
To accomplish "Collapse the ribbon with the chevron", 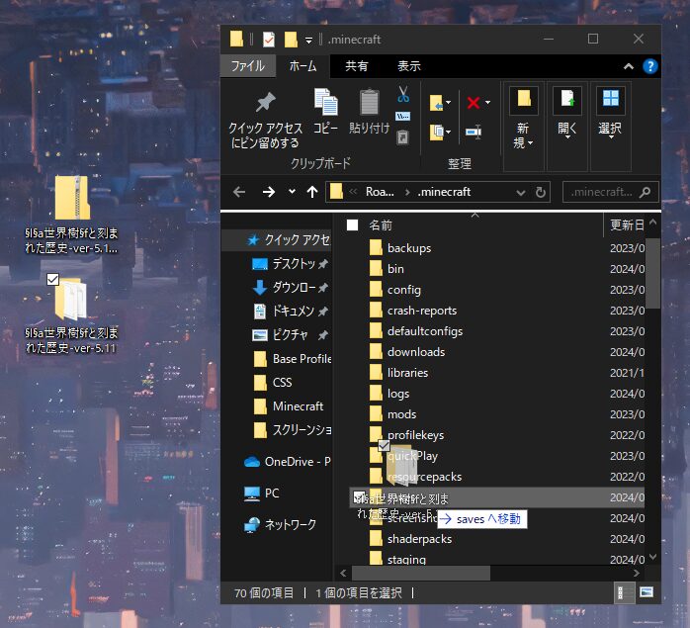I will click(629, 66).
